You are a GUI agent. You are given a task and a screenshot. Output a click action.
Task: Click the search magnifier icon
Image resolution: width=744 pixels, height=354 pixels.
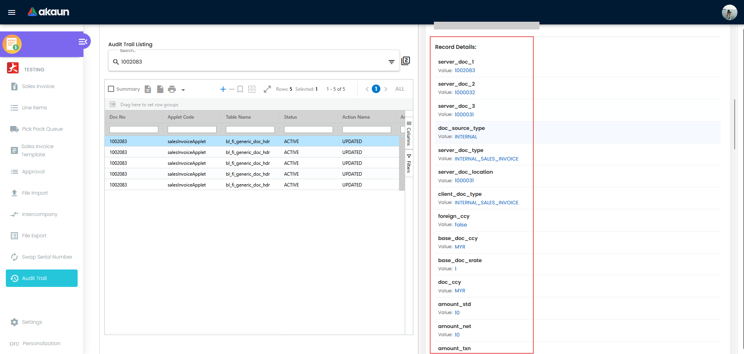[x=116, y=62]
